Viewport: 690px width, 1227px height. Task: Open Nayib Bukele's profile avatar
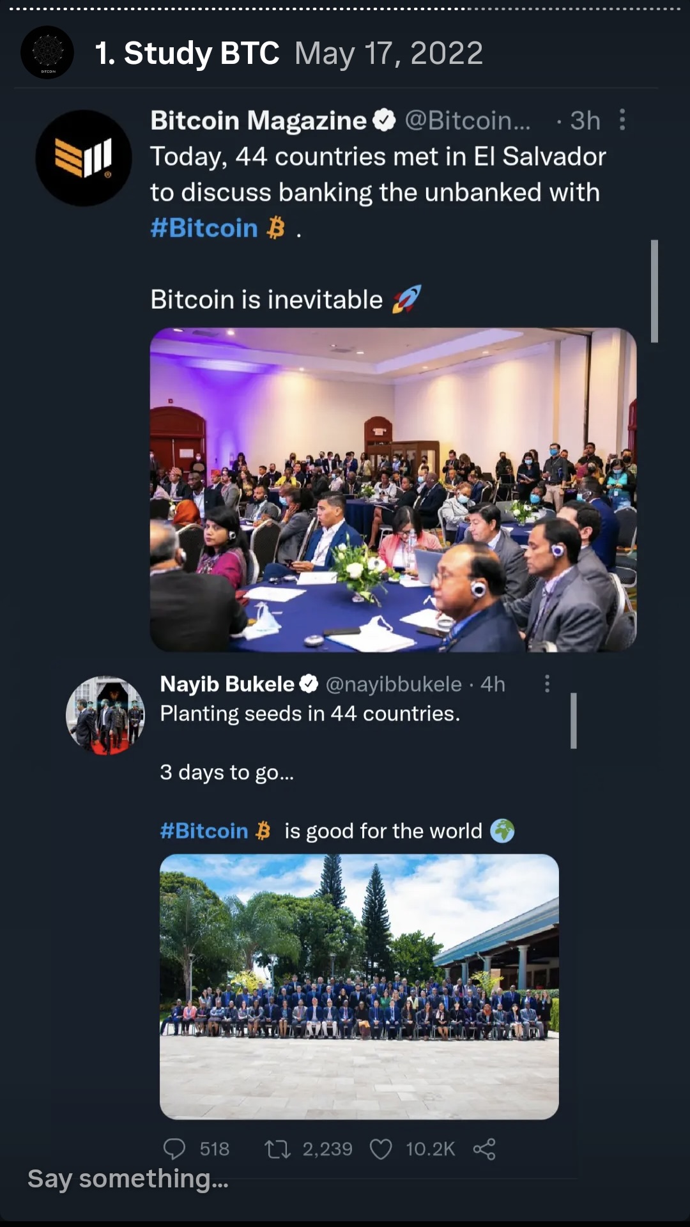click(105, 716)
